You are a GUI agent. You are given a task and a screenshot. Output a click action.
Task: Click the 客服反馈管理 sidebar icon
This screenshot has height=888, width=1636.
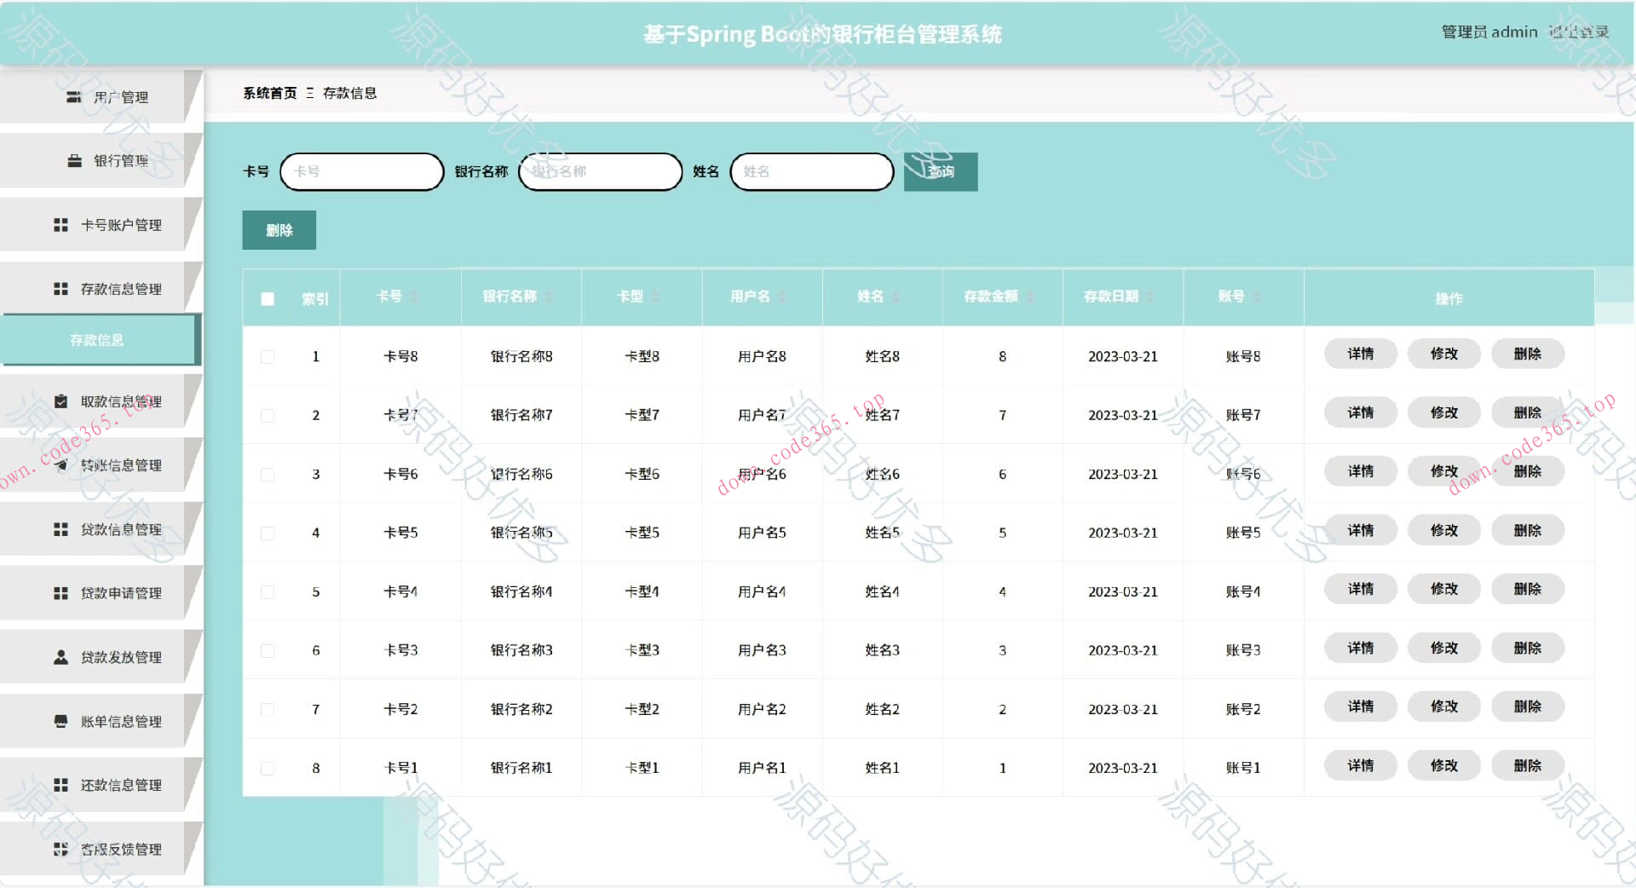point(60,848)
